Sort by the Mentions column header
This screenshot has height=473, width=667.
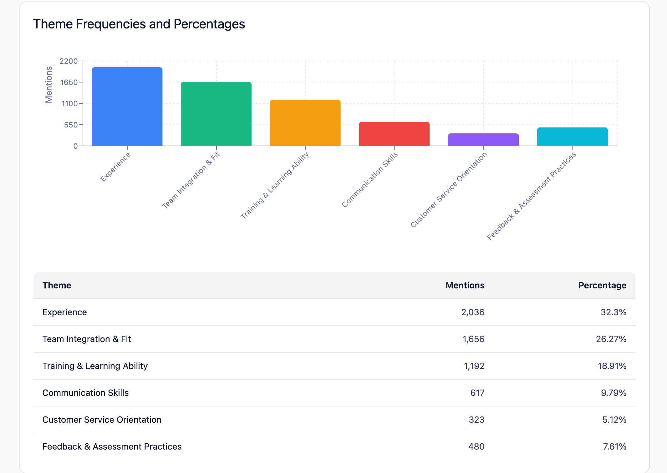[465, 285]
